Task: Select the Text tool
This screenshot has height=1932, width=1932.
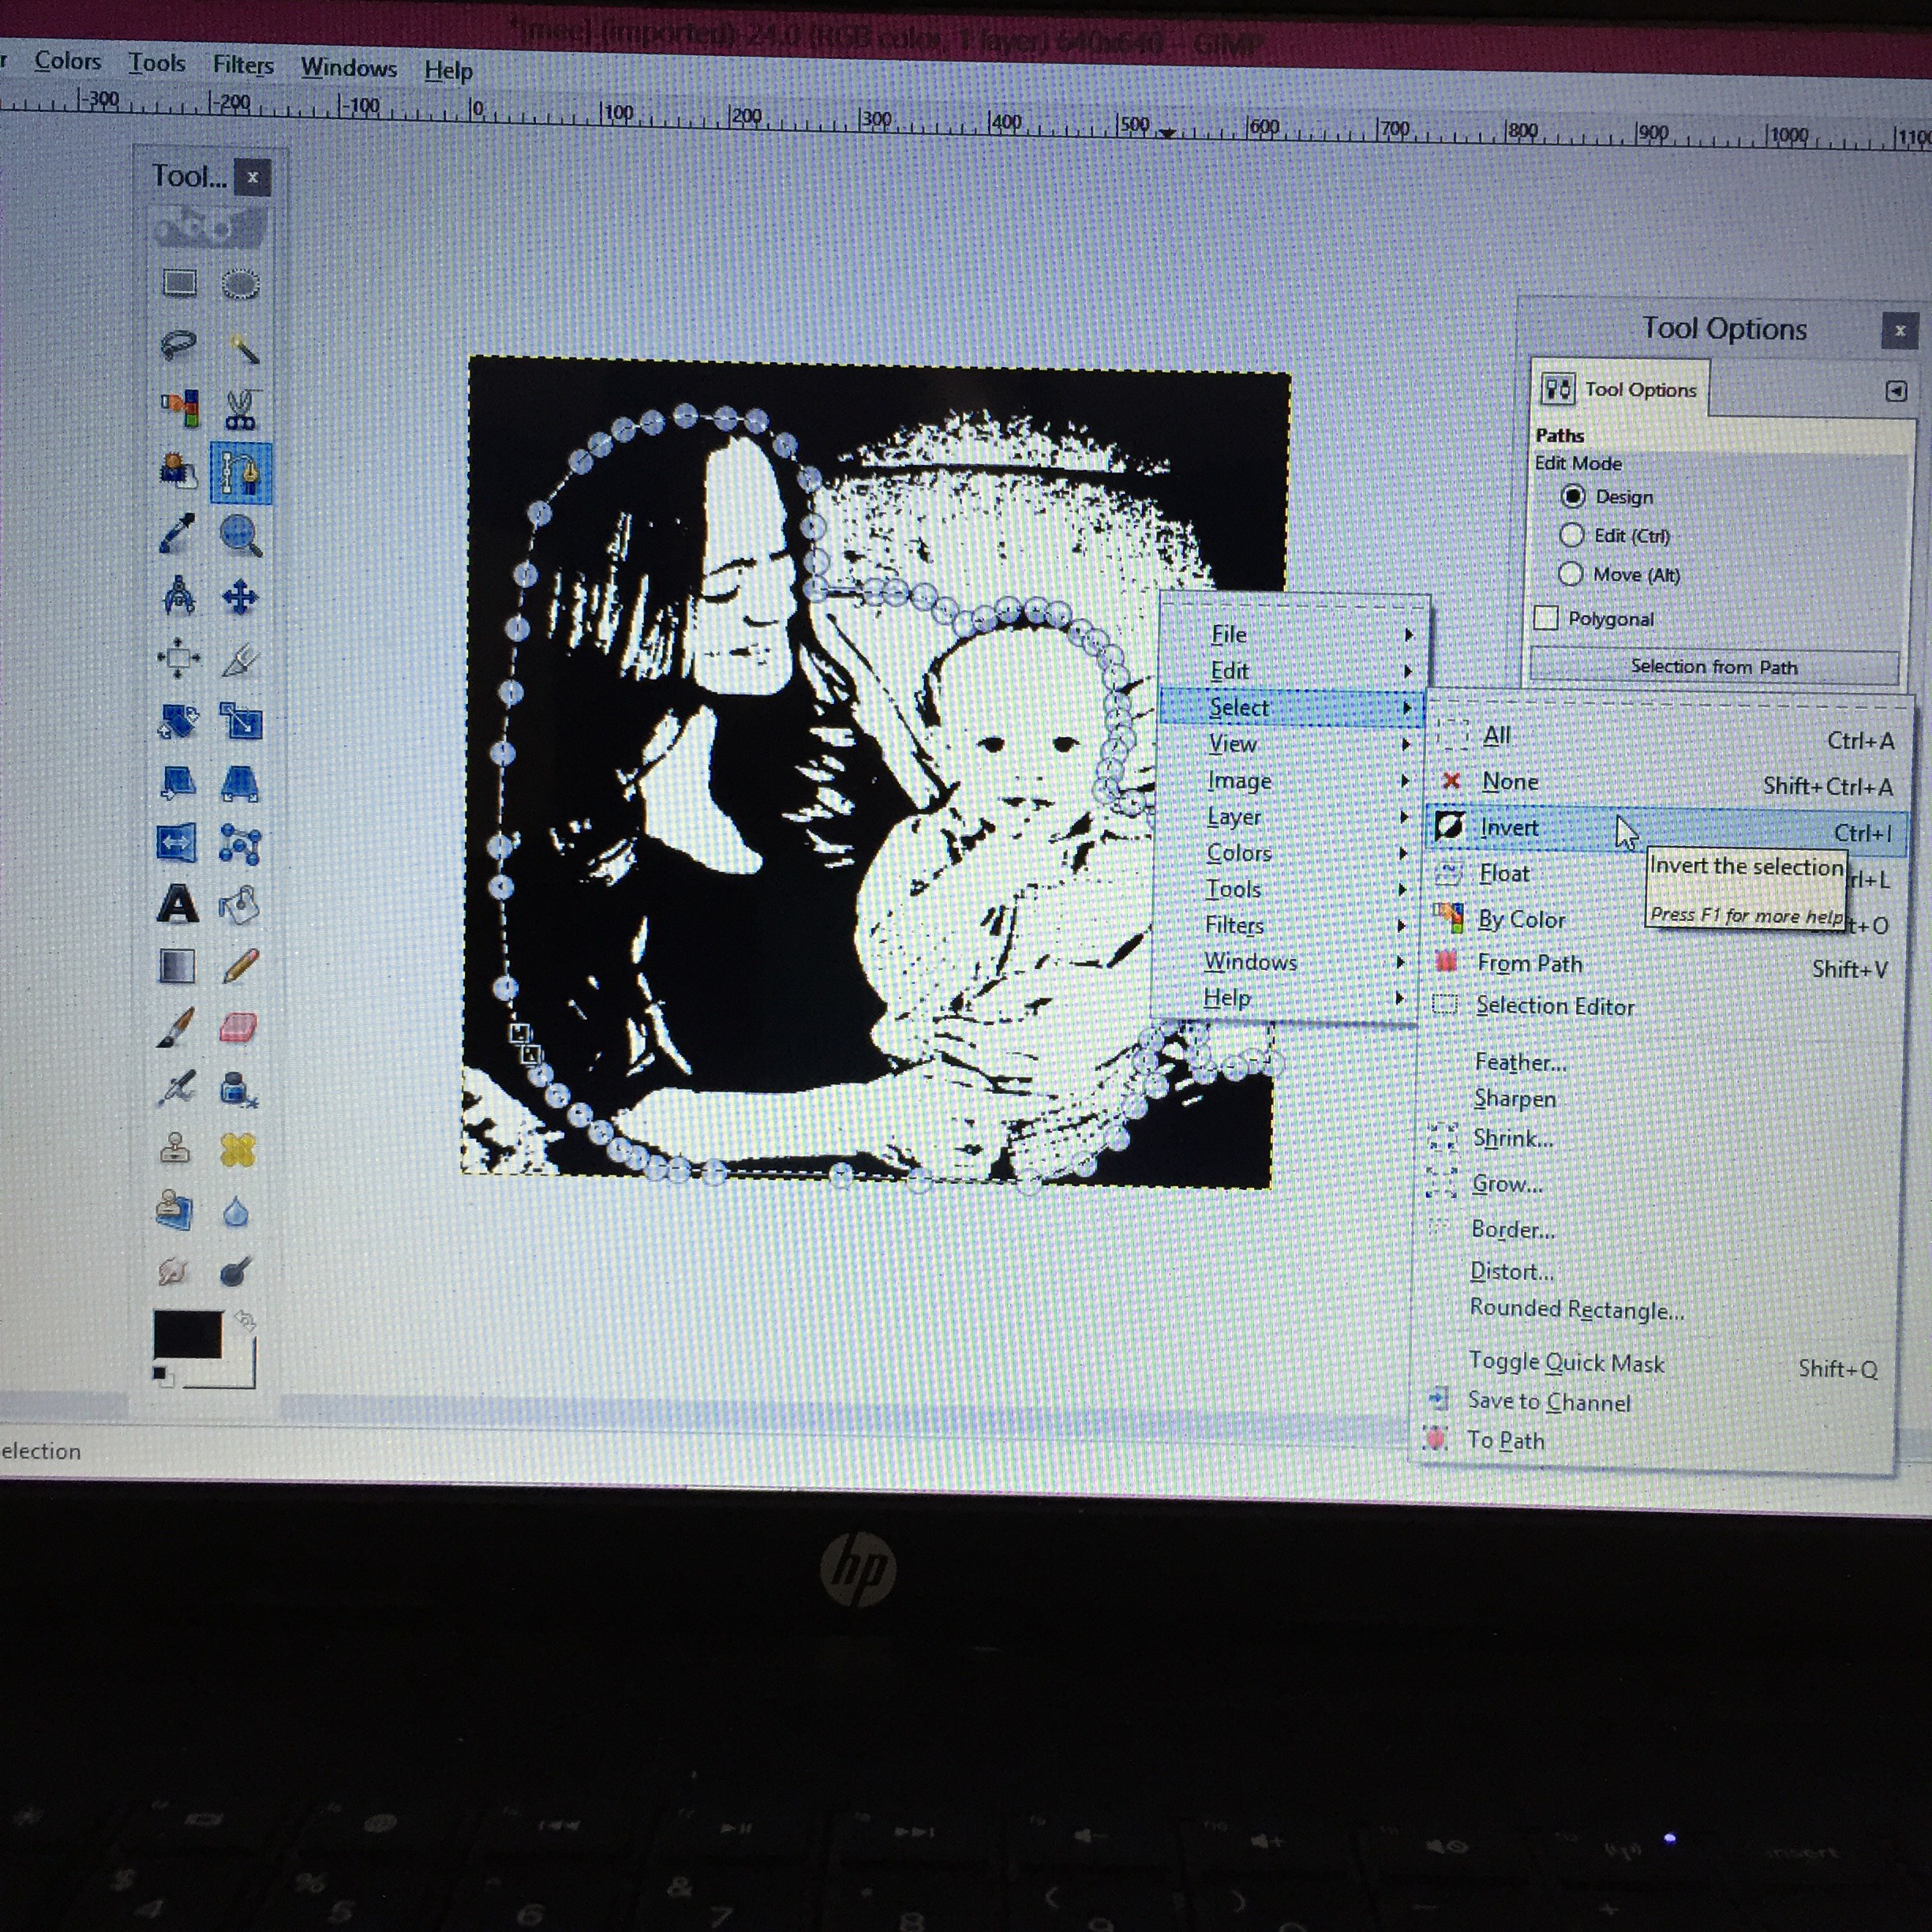Action: tap(178, 905)
